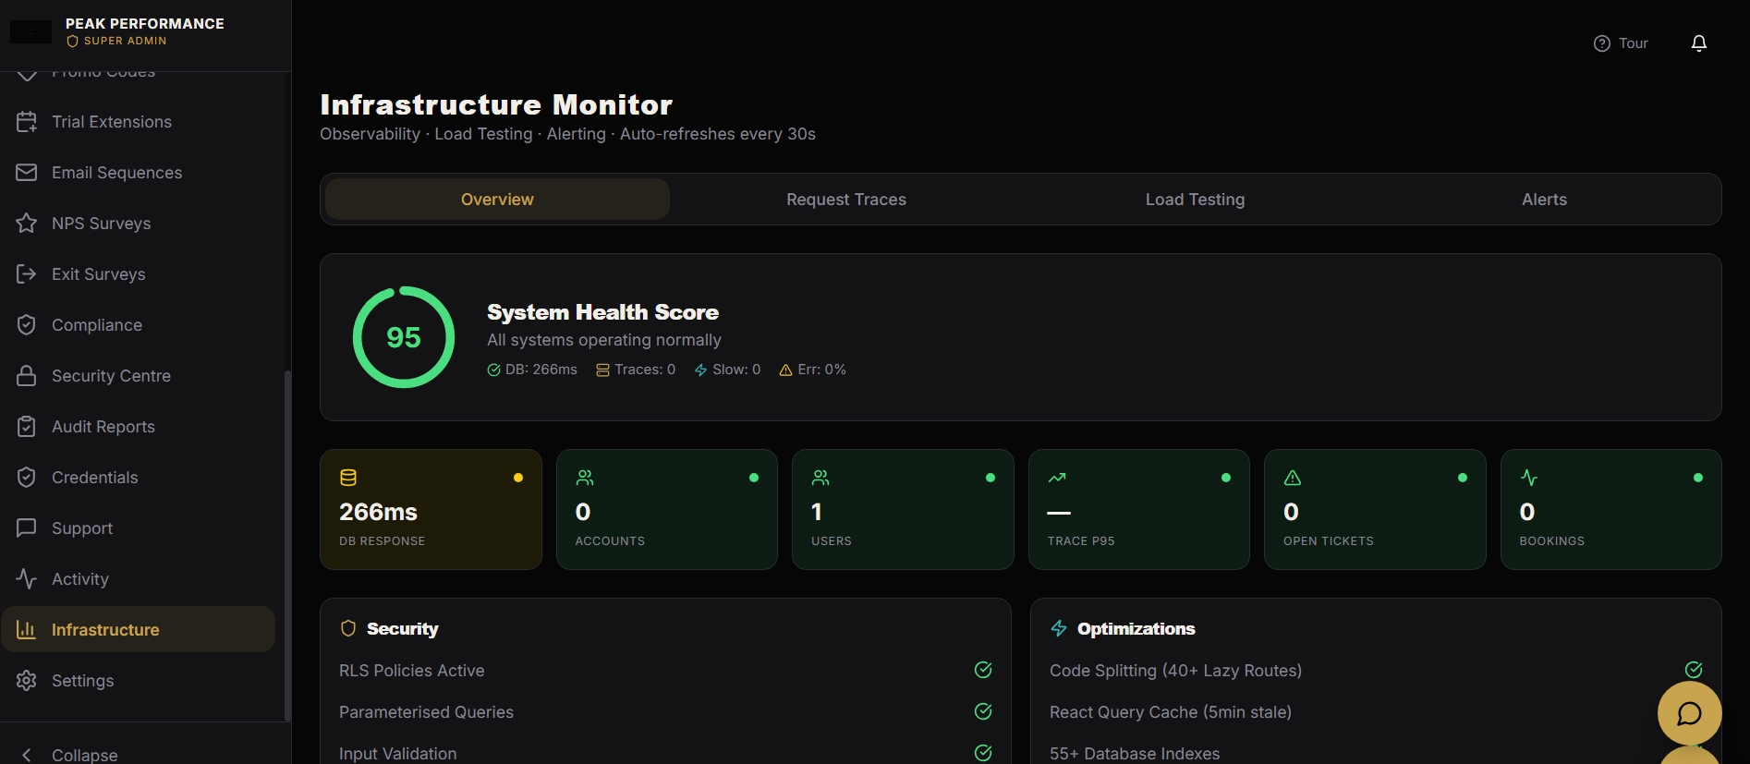Click 'All systems operating normally' text

[x=604, y=340]
